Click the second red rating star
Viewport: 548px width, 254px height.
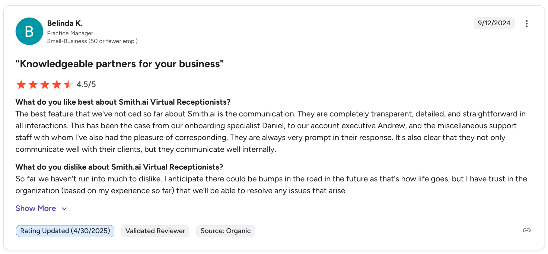[x=33, y=85]
